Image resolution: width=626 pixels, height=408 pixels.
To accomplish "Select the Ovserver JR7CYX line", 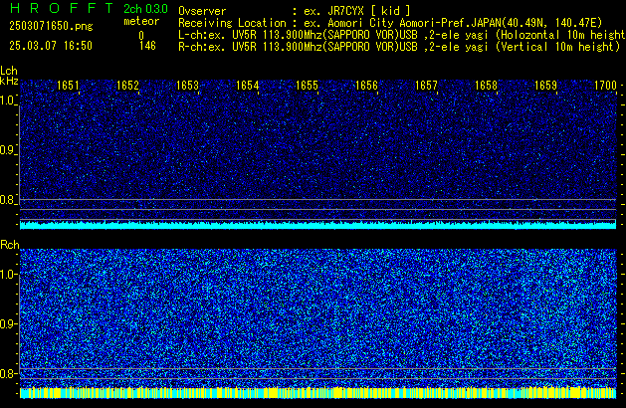I will (295, 11).
